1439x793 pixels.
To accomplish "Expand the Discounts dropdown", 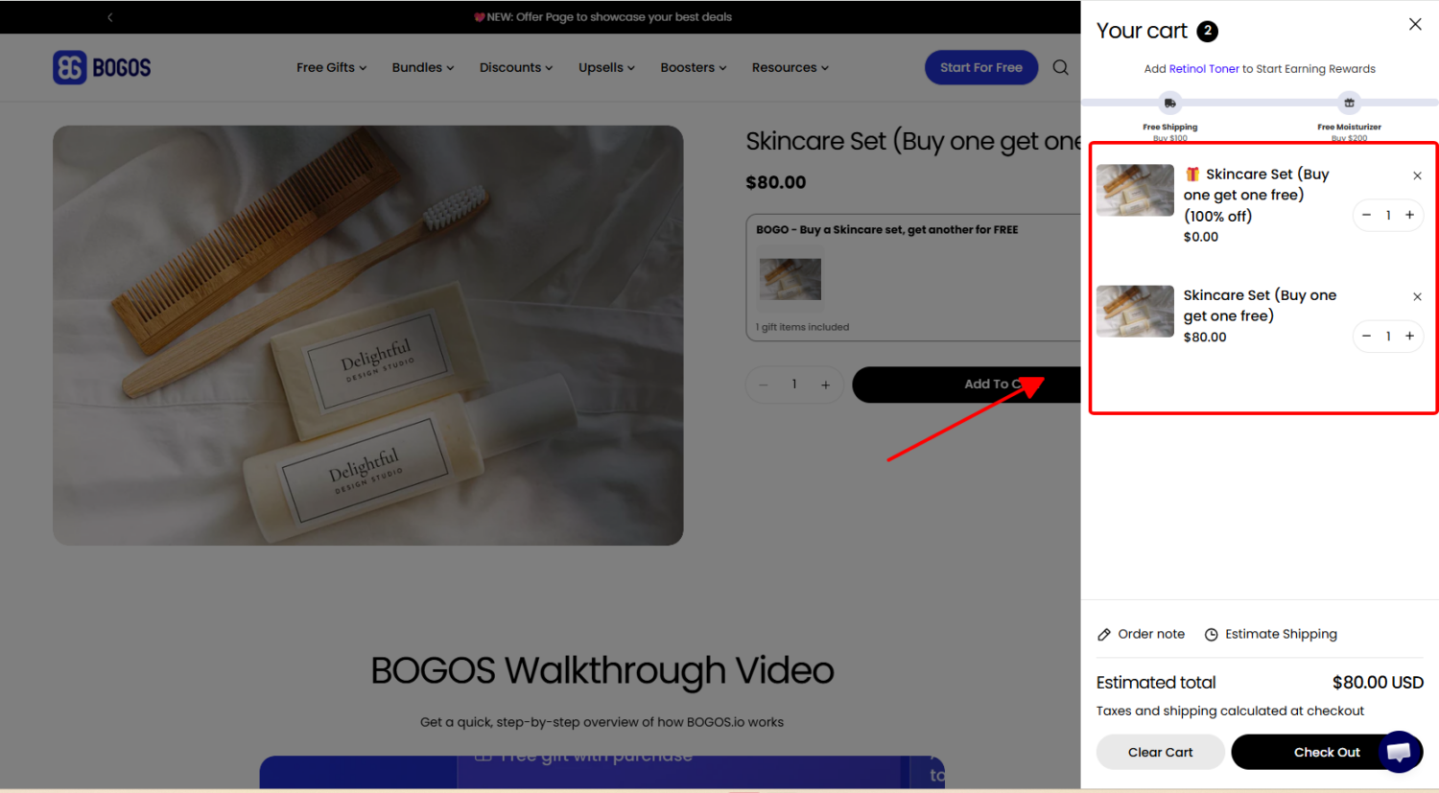I will click(x=515, y=67).
